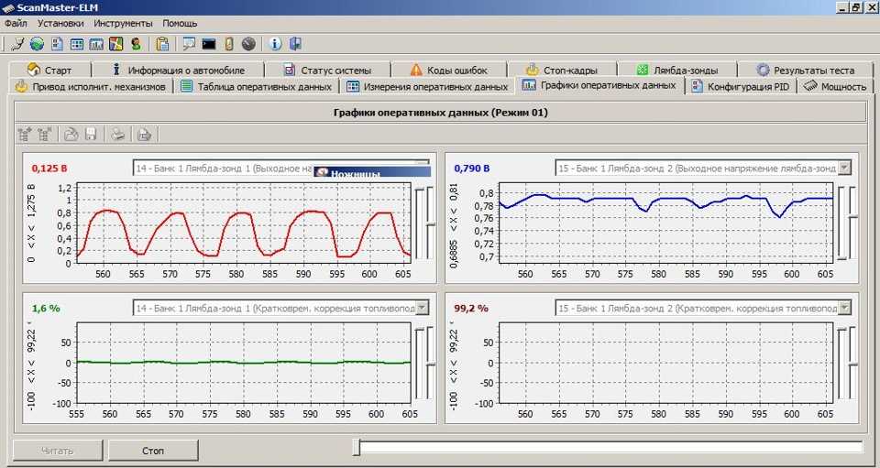Open the Инструменты menu
880x468 pixels.
[123, 24]
